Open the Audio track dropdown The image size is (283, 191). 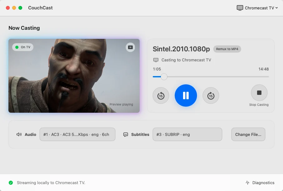77,134
